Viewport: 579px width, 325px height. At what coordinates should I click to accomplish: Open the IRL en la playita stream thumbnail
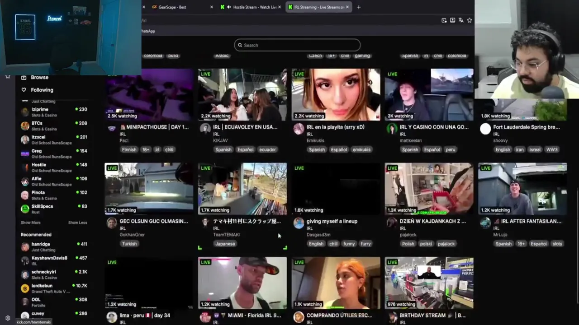pos(336,95)
